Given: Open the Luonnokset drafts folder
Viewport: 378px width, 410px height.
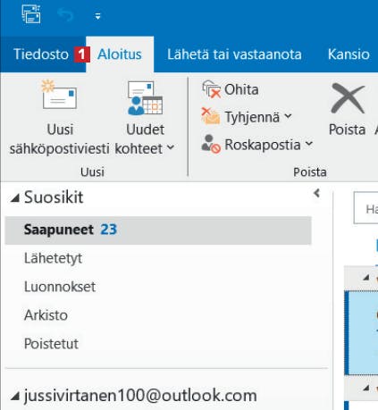Looking at the screenshot, I should [x=158, y=287].
